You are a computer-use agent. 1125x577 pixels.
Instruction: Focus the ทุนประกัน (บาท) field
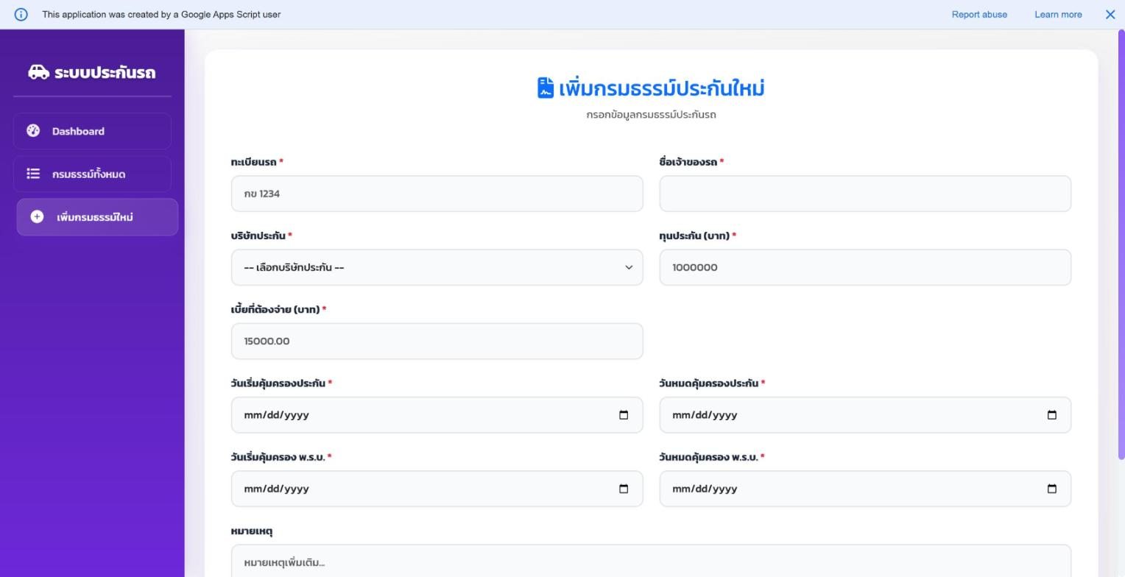pos(865,267)
